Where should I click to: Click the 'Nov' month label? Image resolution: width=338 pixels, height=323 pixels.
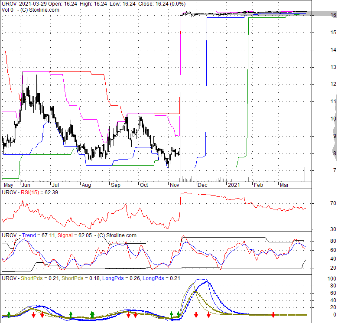[174, 185]
